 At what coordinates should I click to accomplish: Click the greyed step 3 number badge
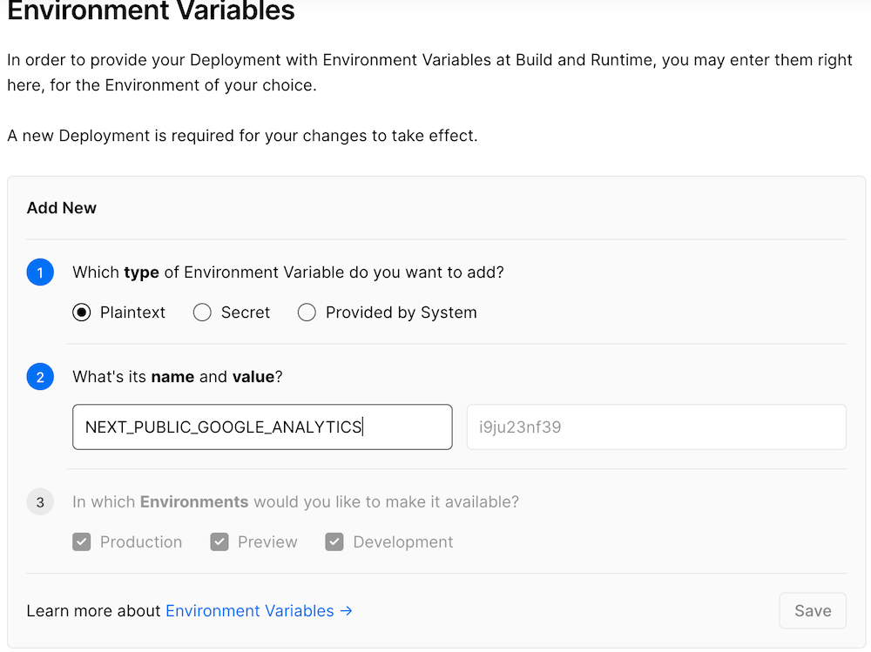click(x=40, y=502)
